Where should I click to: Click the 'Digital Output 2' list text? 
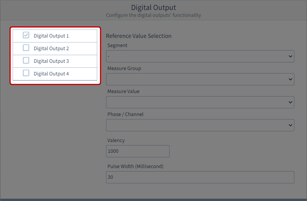point(51,49)
